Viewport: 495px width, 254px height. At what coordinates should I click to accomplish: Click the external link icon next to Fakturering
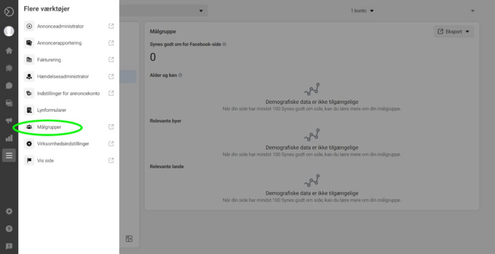click(111, 59)
